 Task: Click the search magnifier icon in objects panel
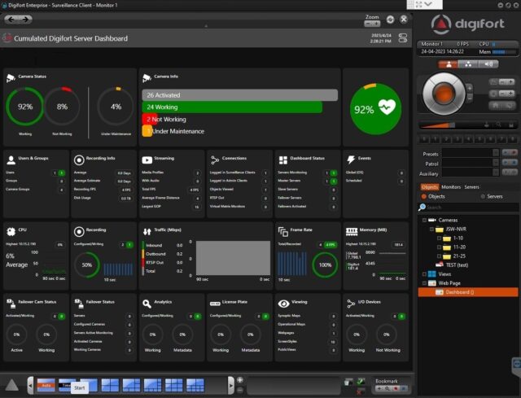[422, 207]
